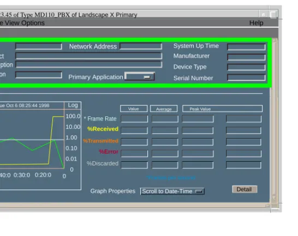The image size is (298, 236).
Task: Click the yellow %Received label
Action: pyautogui.click(x=103, y=129)
